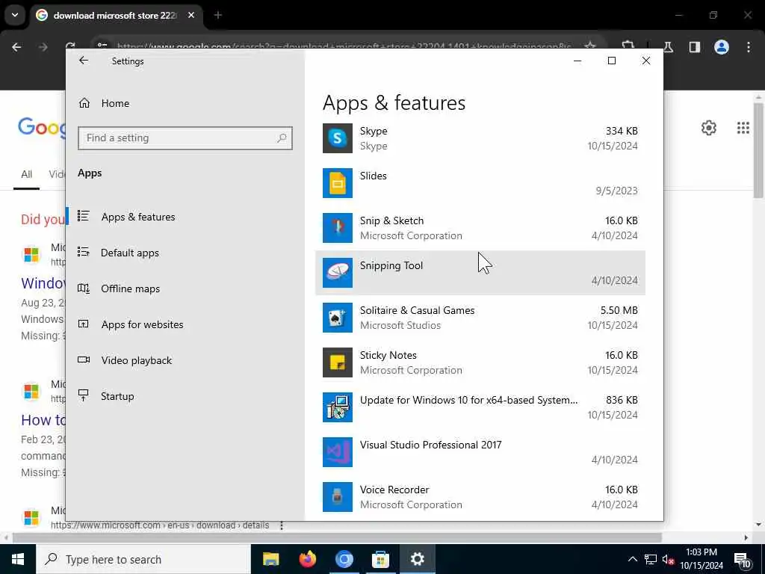
Task: Click the Skype app icon
Action: coord(337,138)
